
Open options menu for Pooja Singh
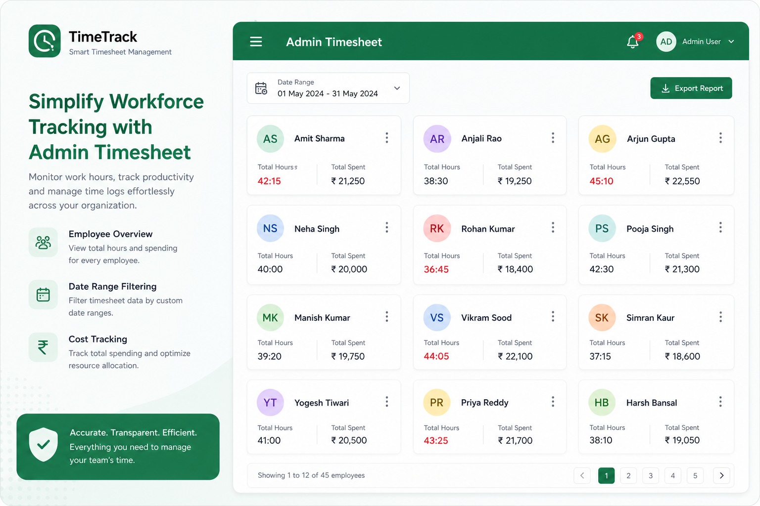720,227
